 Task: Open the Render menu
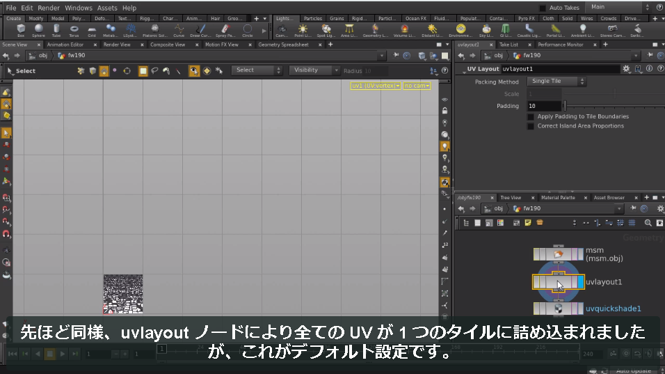49,8
